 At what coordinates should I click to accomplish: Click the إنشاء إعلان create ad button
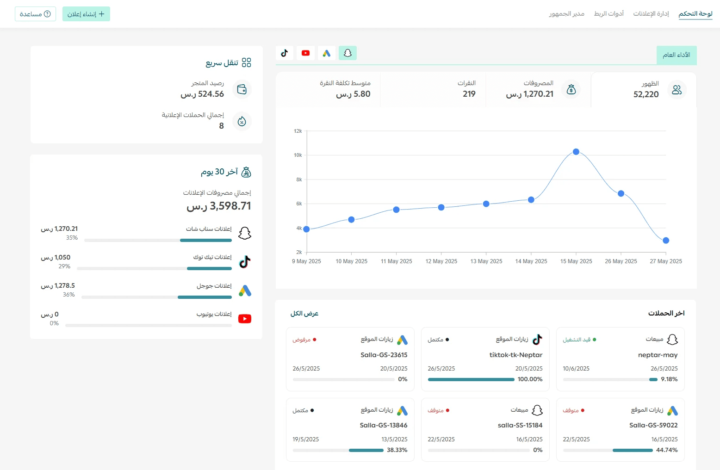tap(86, 14)
